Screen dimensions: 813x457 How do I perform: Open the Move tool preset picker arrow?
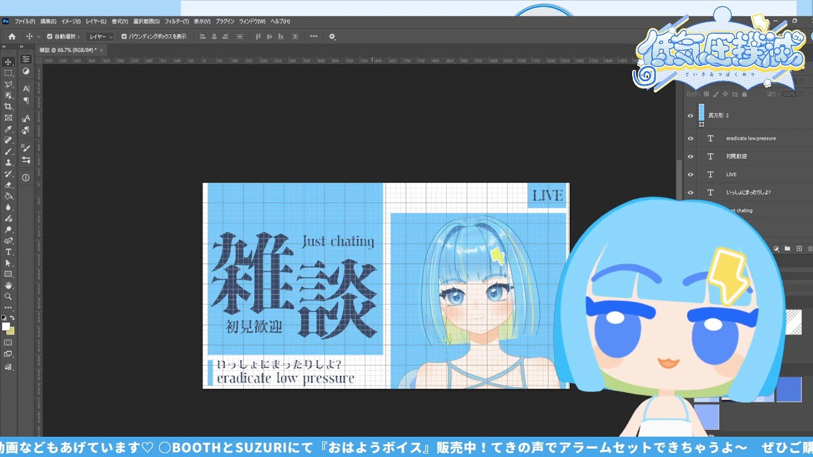pos(39,37)
